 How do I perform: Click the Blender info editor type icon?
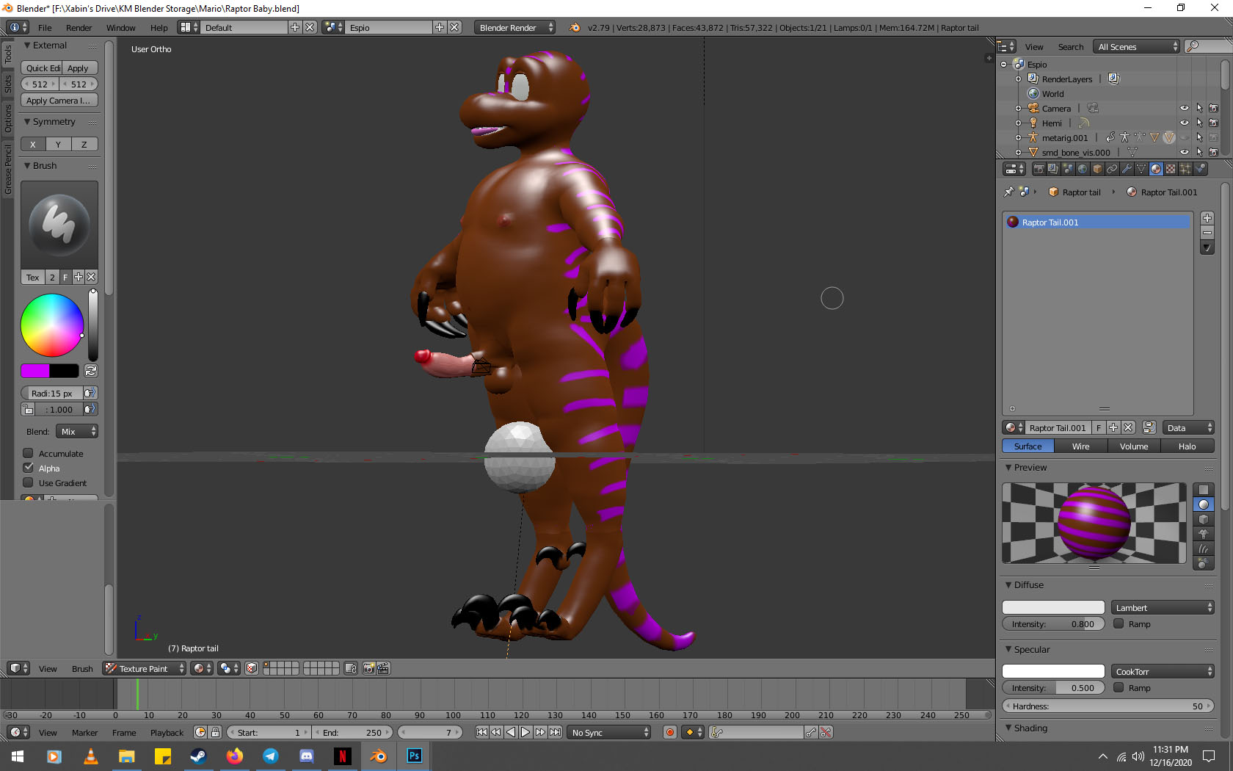[14, 27]
